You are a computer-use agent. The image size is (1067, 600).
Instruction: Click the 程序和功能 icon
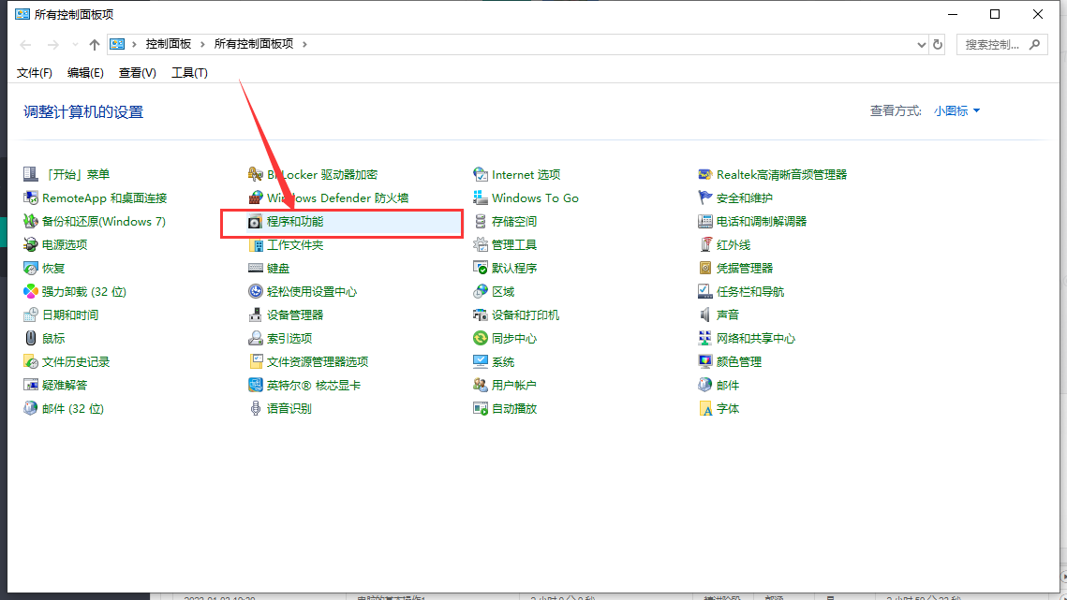[x=255, y=222]
